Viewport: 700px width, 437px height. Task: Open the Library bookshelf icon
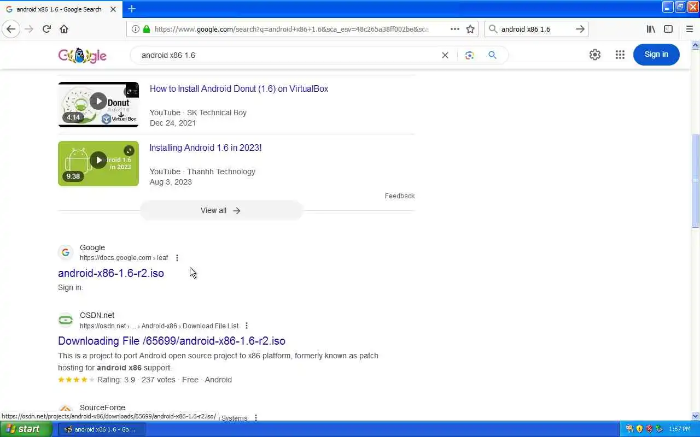tap(651, 29)
